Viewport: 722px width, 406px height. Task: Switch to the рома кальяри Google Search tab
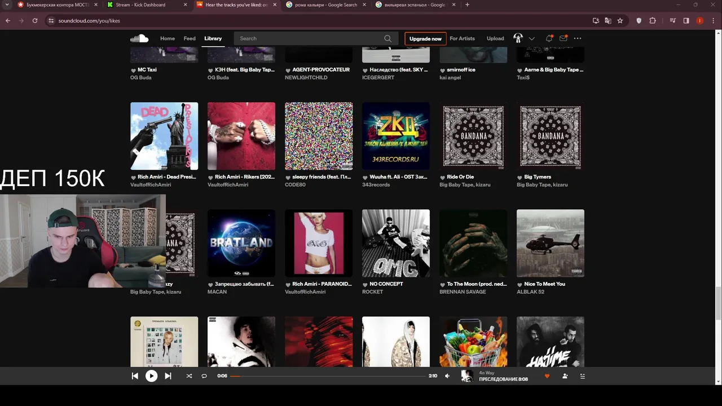tap(326, 5)
